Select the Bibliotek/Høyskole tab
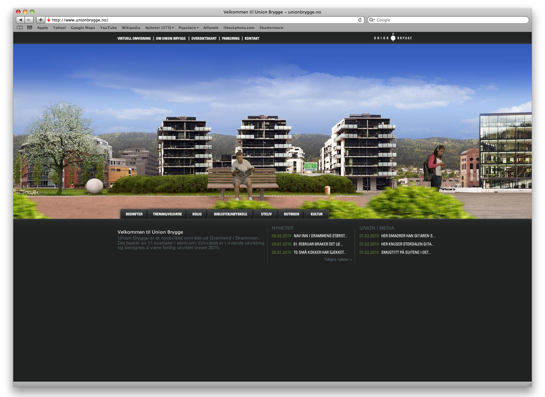The image size is (545, 397). (230, 214)
